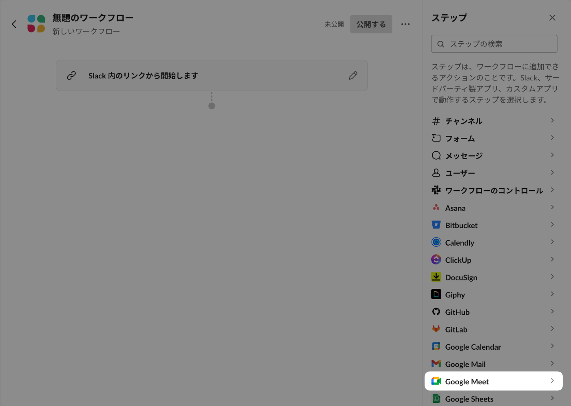Viewport: 571px width, 406px height.
Task: Expand the Calendly chevron
Action: pos(552,242)
